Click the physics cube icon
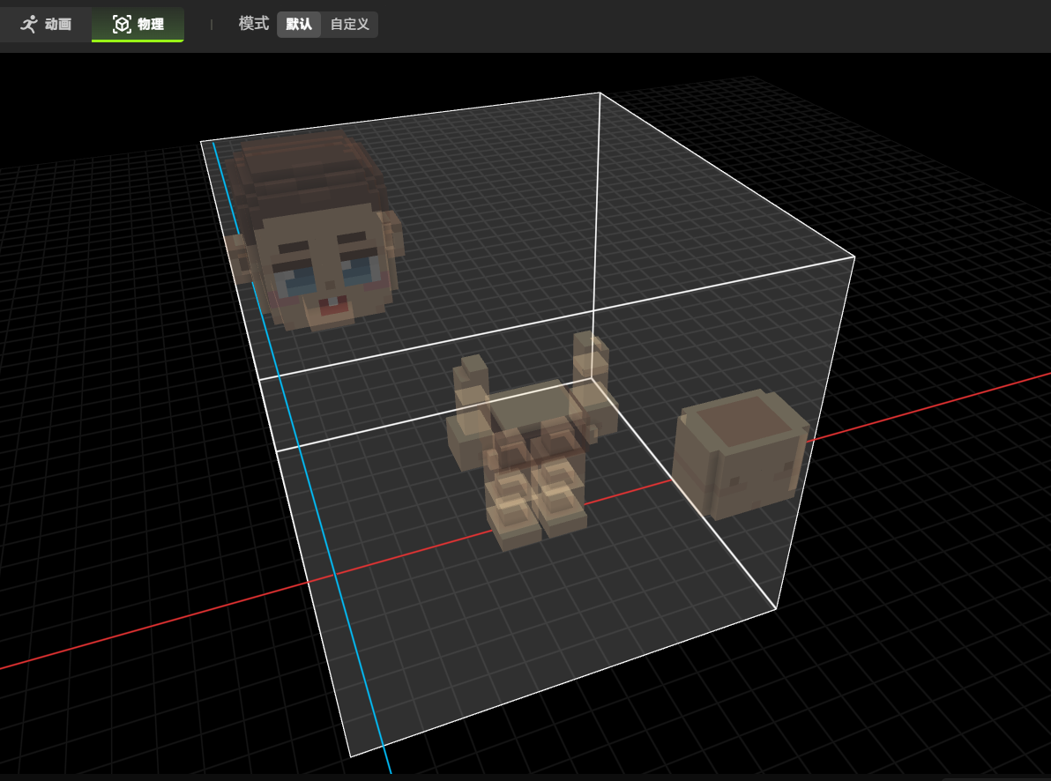This screenshot has width=1051, height=781. [x=122, y=25]
